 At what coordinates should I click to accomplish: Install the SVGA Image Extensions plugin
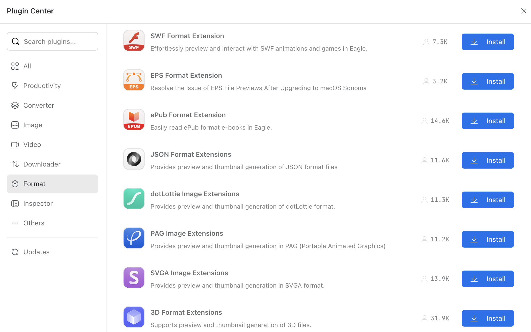(x=488, y=279)
